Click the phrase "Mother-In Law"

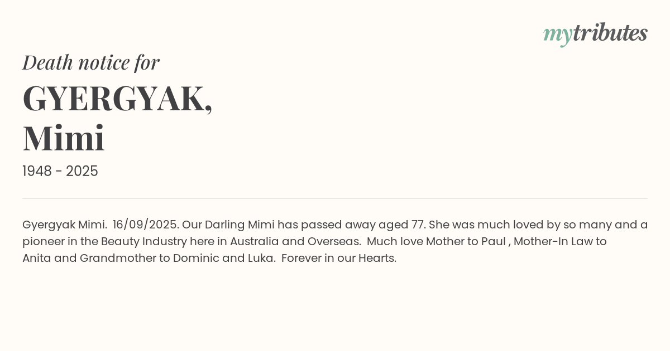[554, 242]
